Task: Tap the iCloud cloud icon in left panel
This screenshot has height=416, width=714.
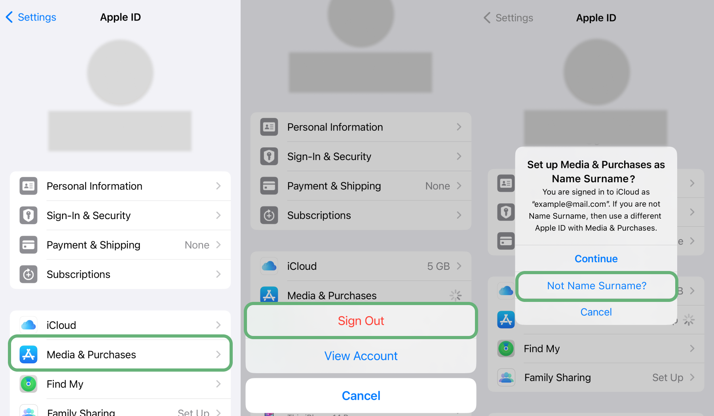Action: [x=28, y=325]
